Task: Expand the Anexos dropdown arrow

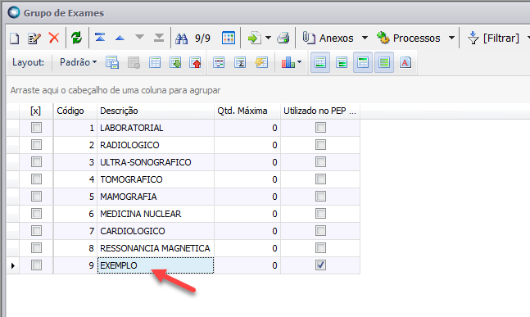Action: (365, 38)
